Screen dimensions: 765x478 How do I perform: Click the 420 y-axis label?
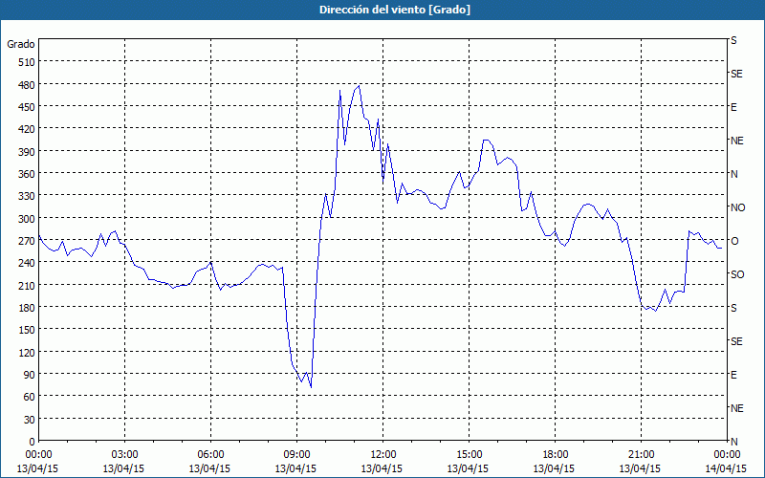pos(27,129)
